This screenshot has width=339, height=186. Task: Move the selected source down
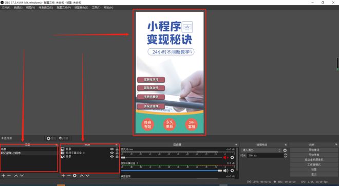point(87,176)
